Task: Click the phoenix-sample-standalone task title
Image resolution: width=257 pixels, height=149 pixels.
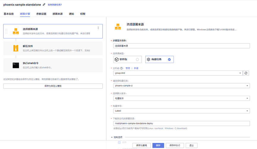Action: coord(22,4)
